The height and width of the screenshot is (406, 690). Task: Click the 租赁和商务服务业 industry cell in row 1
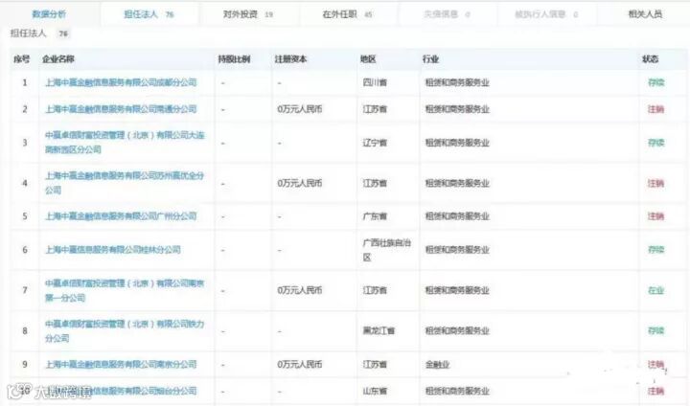[x=457, y=82]
